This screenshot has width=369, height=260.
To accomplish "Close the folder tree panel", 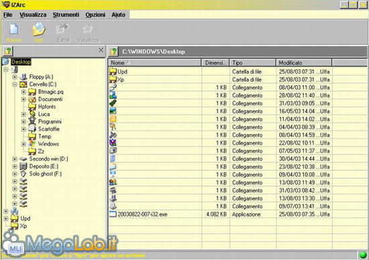I will [x=101, y=50].
